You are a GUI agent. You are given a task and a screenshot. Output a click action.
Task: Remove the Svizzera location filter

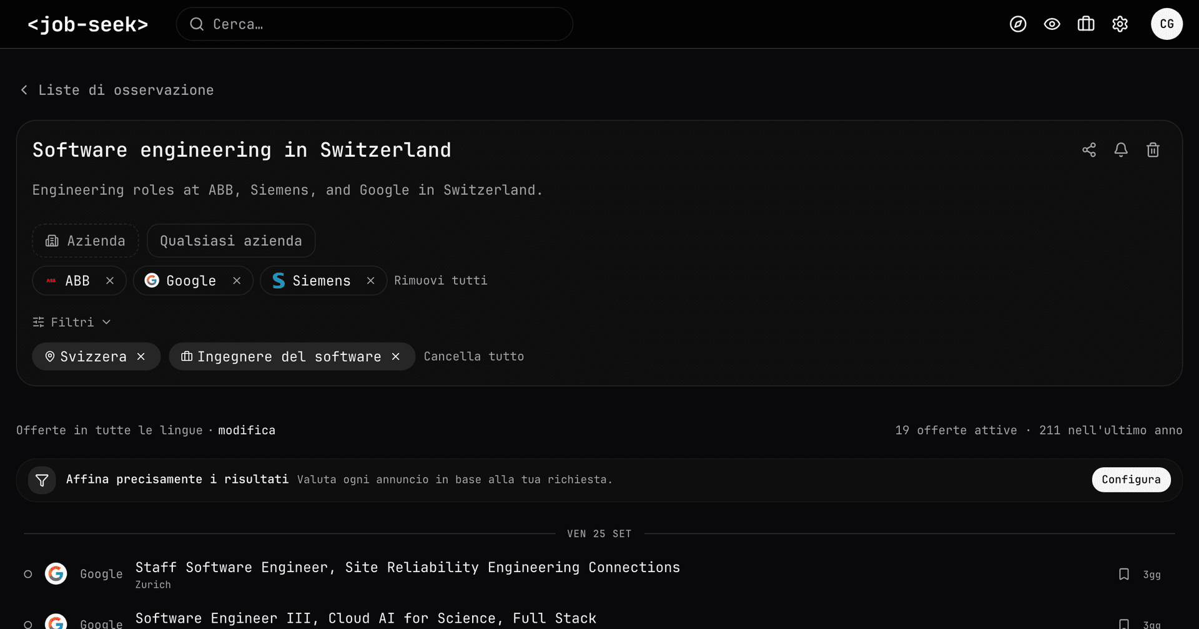tap(141, 356)
